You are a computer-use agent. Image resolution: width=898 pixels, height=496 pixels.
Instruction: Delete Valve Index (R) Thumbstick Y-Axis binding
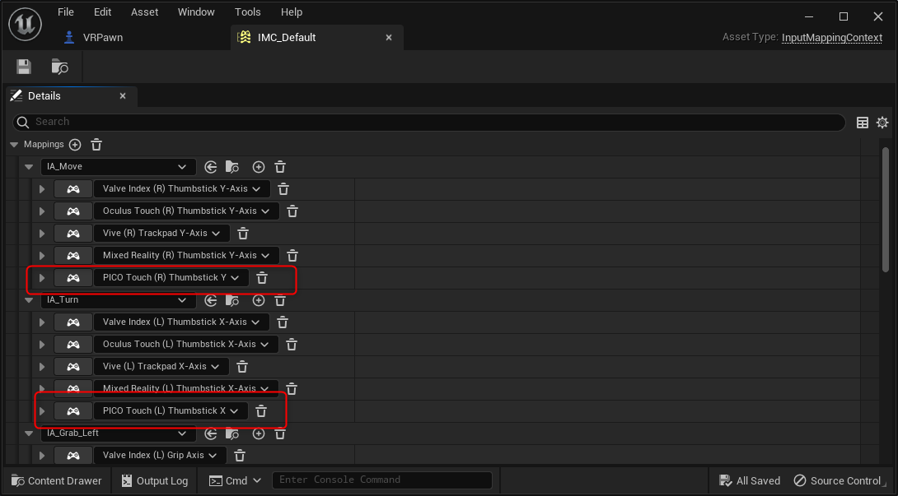[x=283, y=189]
